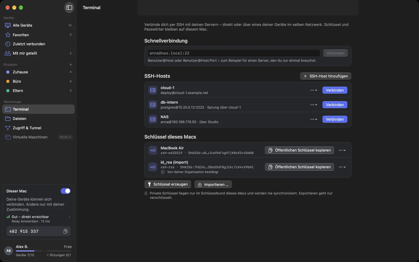Click Schlüssel erzeugen button
The image size is (419, 262).
(168, 184)
